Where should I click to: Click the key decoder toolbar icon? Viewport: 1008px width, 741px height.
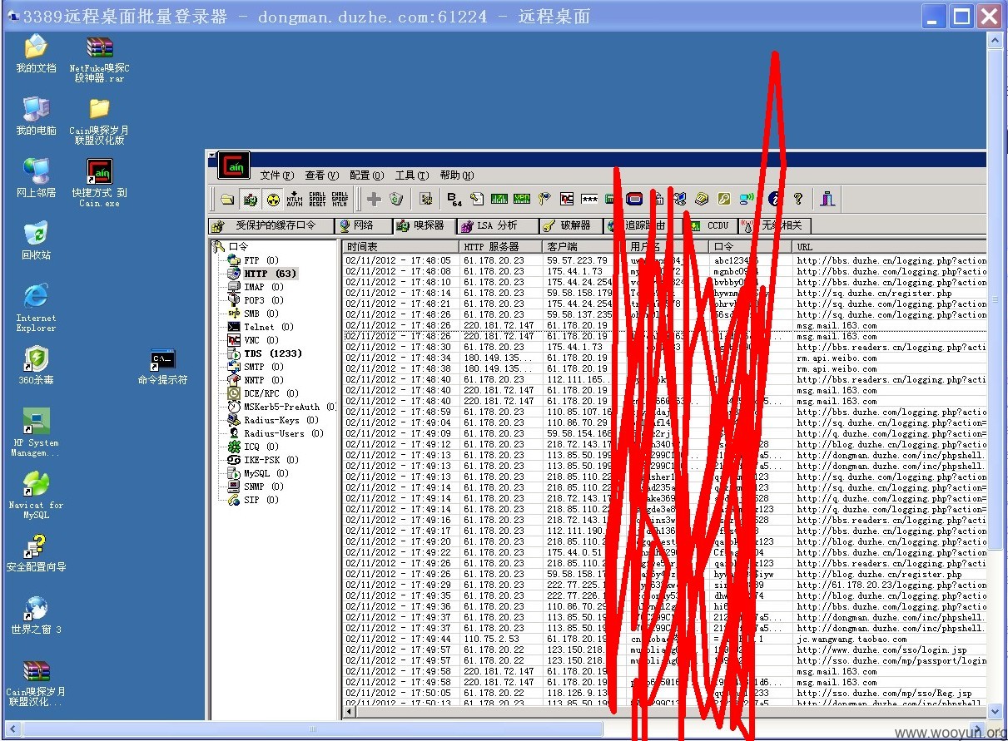tap(724, 199)
